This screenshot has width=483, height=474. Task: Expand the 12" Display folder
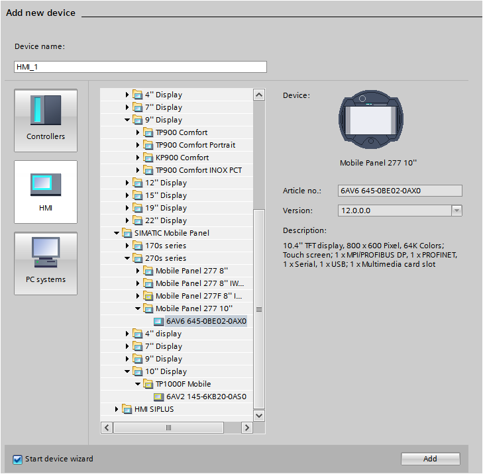tap(127, 183)
